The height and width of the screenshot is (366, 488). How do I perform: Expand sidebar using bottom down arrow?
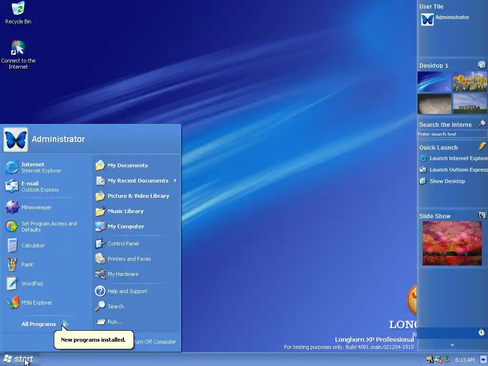[452, 345]
